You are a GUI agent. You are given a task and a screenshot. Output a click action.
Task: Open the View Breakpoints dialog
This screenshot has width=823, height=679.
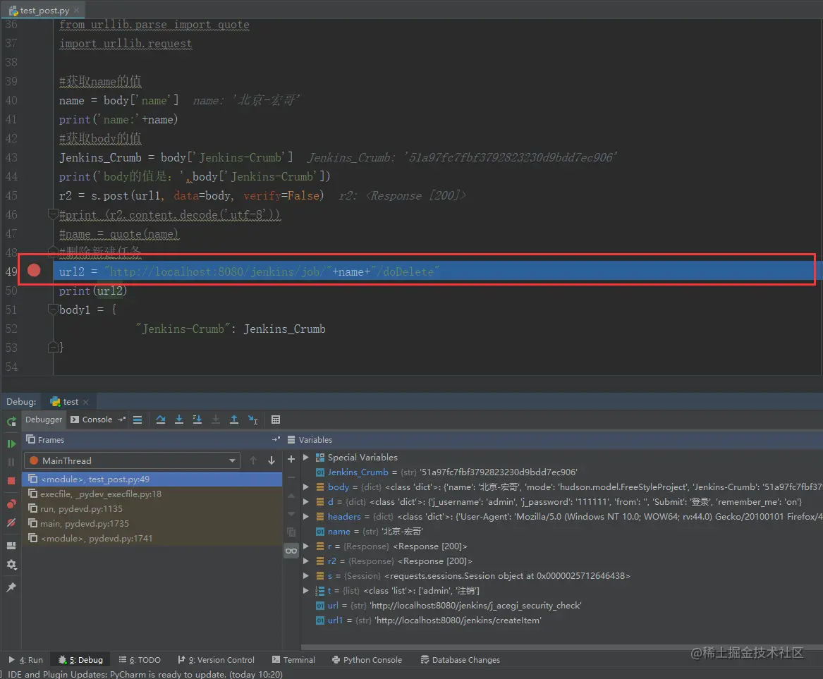(x=11, y=504)
